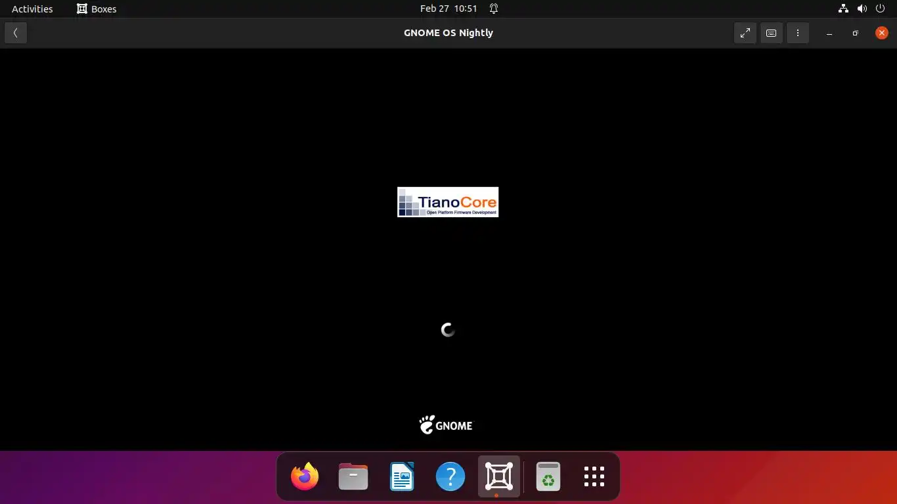Click the Boxes icon in the dock
897x504 pixels.
click(x=499, y=476)
